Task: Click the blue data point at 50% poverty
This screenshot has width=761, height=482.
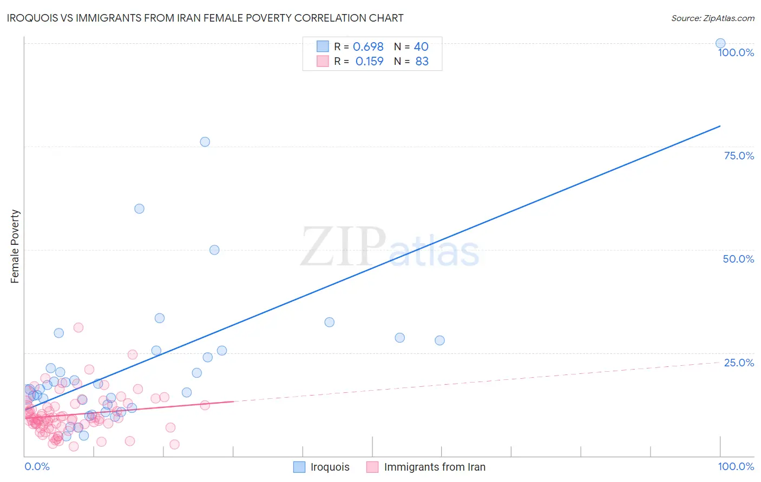Action: click(214, 250)
